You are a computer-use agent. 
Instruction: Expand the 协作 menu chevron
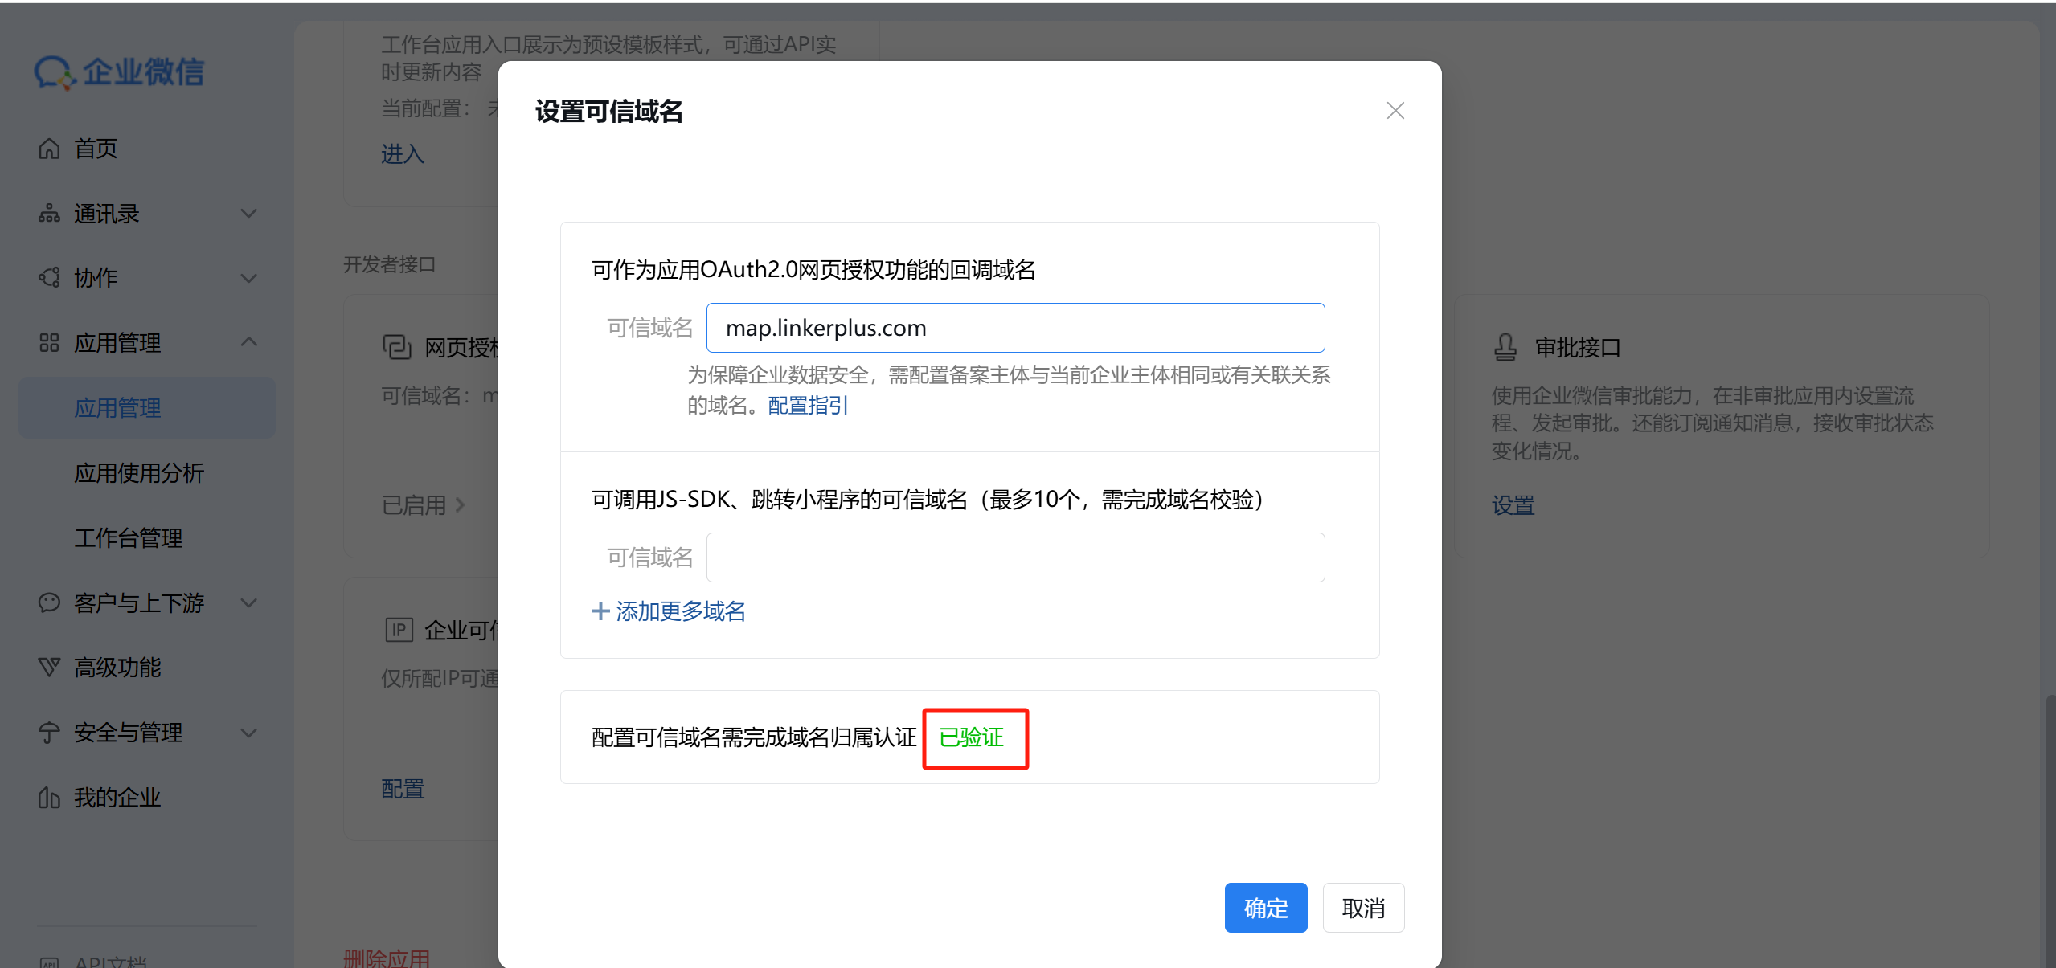pyautogui.click(x=249, y=278)
